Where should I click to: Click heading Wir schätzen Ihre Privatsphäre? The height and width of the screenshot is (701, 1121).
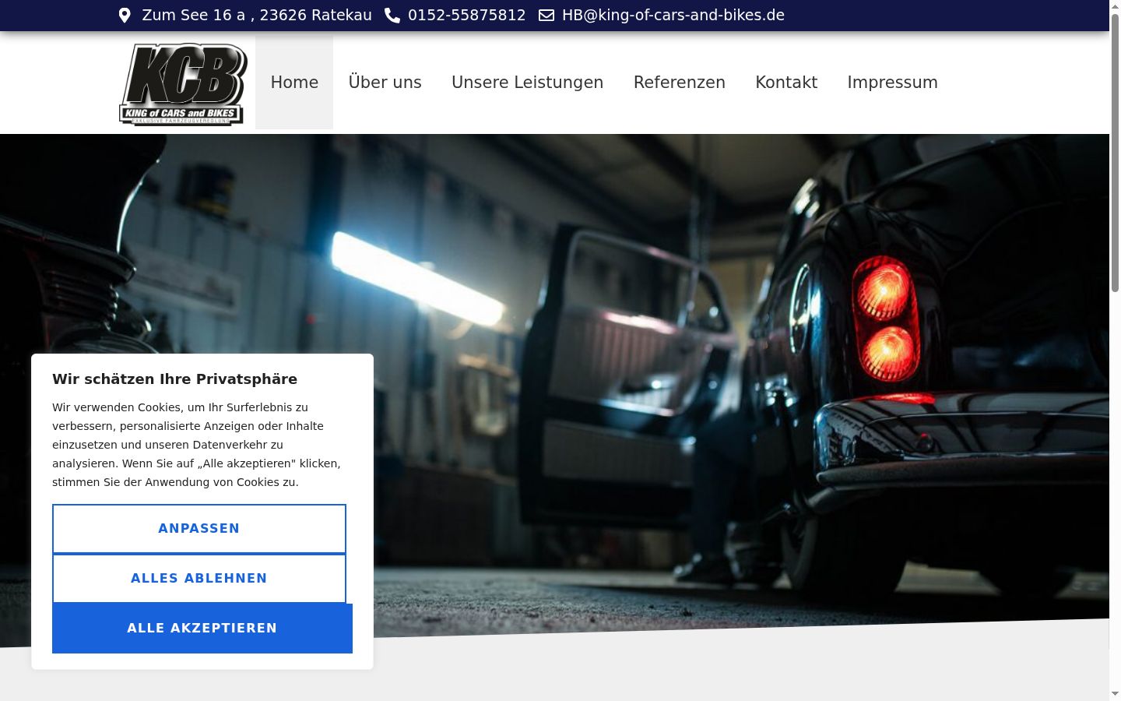175,379
